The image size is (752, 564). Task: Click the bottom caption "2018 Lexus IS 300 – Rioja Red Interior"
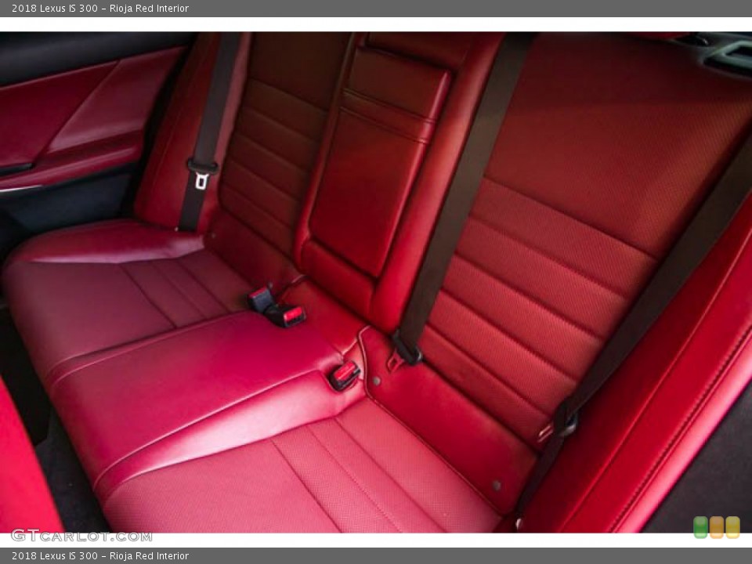point(100,556)
